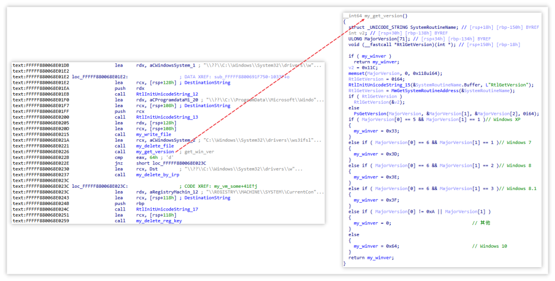Select the my_delete_file function reference
Screen dimensions: 555x281
point(155,146)
